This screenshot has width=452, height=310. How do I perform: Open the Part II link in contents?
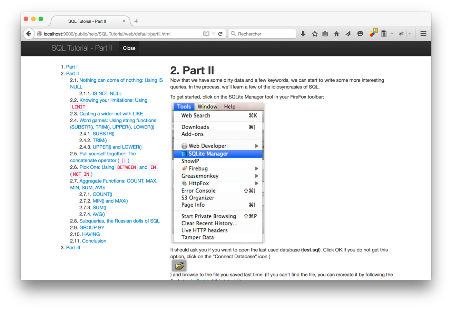(x=72, y=73)
